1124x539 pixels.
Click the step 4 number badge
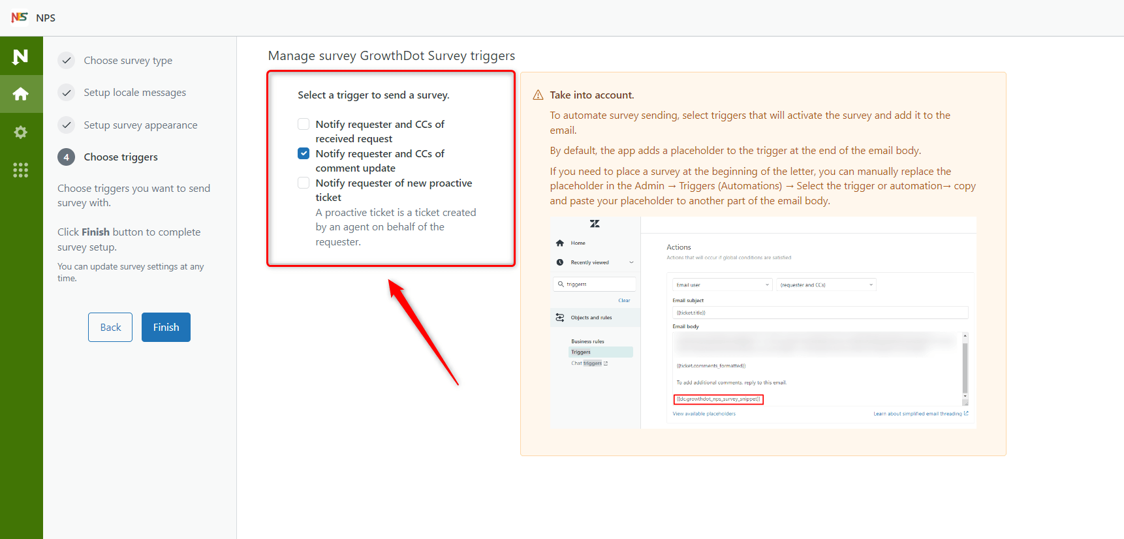point(67,157)
